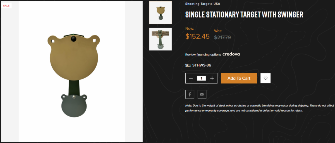Select the first product thumbnail
335x143 pixels.
coord(161,13)
